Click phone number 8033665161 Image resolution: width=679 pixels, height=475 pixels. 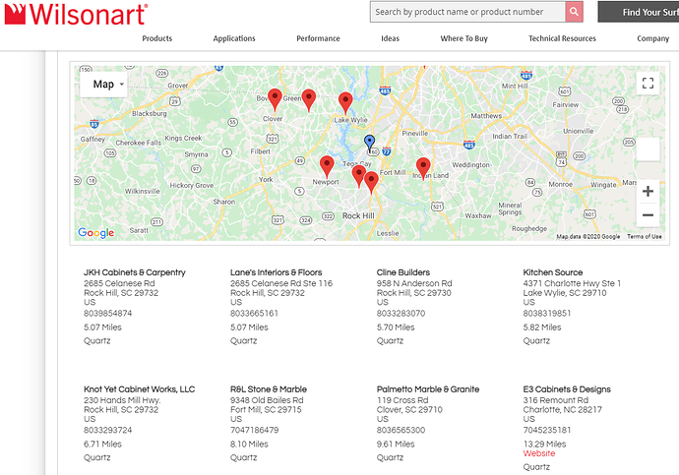[254, 313]
